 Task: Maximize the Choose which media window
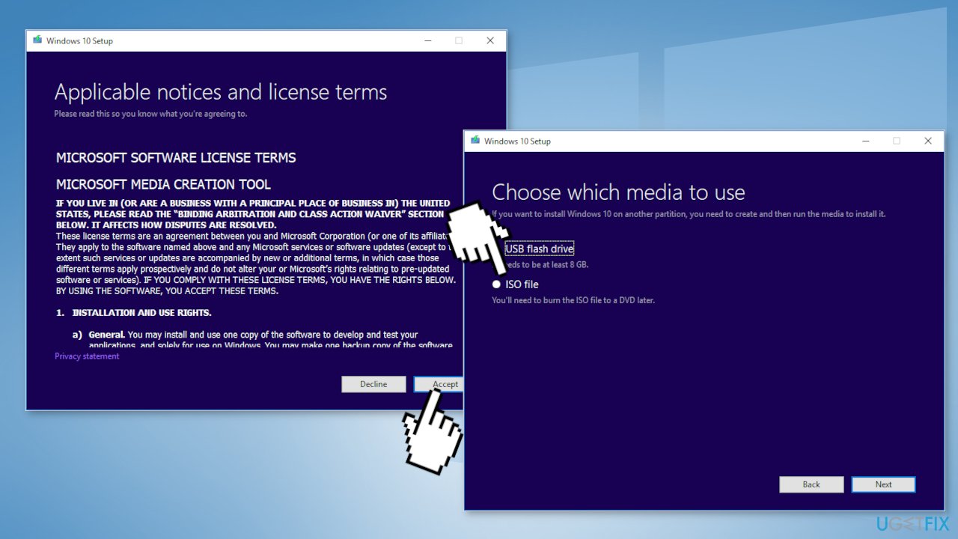click(897, 141)
